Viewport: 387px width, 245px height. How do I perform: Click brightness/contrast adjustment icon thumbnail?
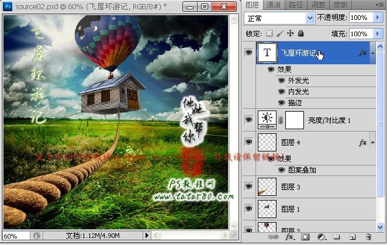click(267, 120)
